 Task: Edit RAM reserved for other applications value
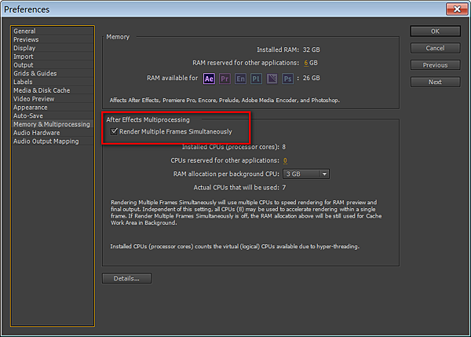(x=306, y=63)
